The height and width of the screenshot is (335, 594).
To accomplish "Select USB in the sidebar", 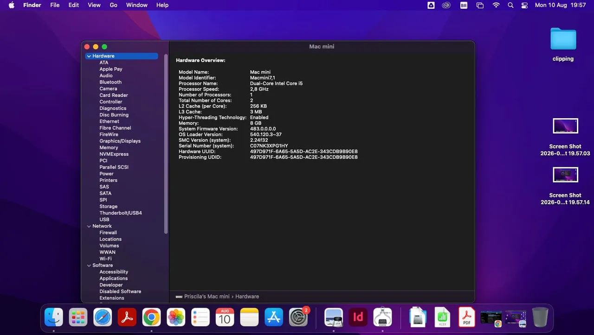I will [104, 220].
